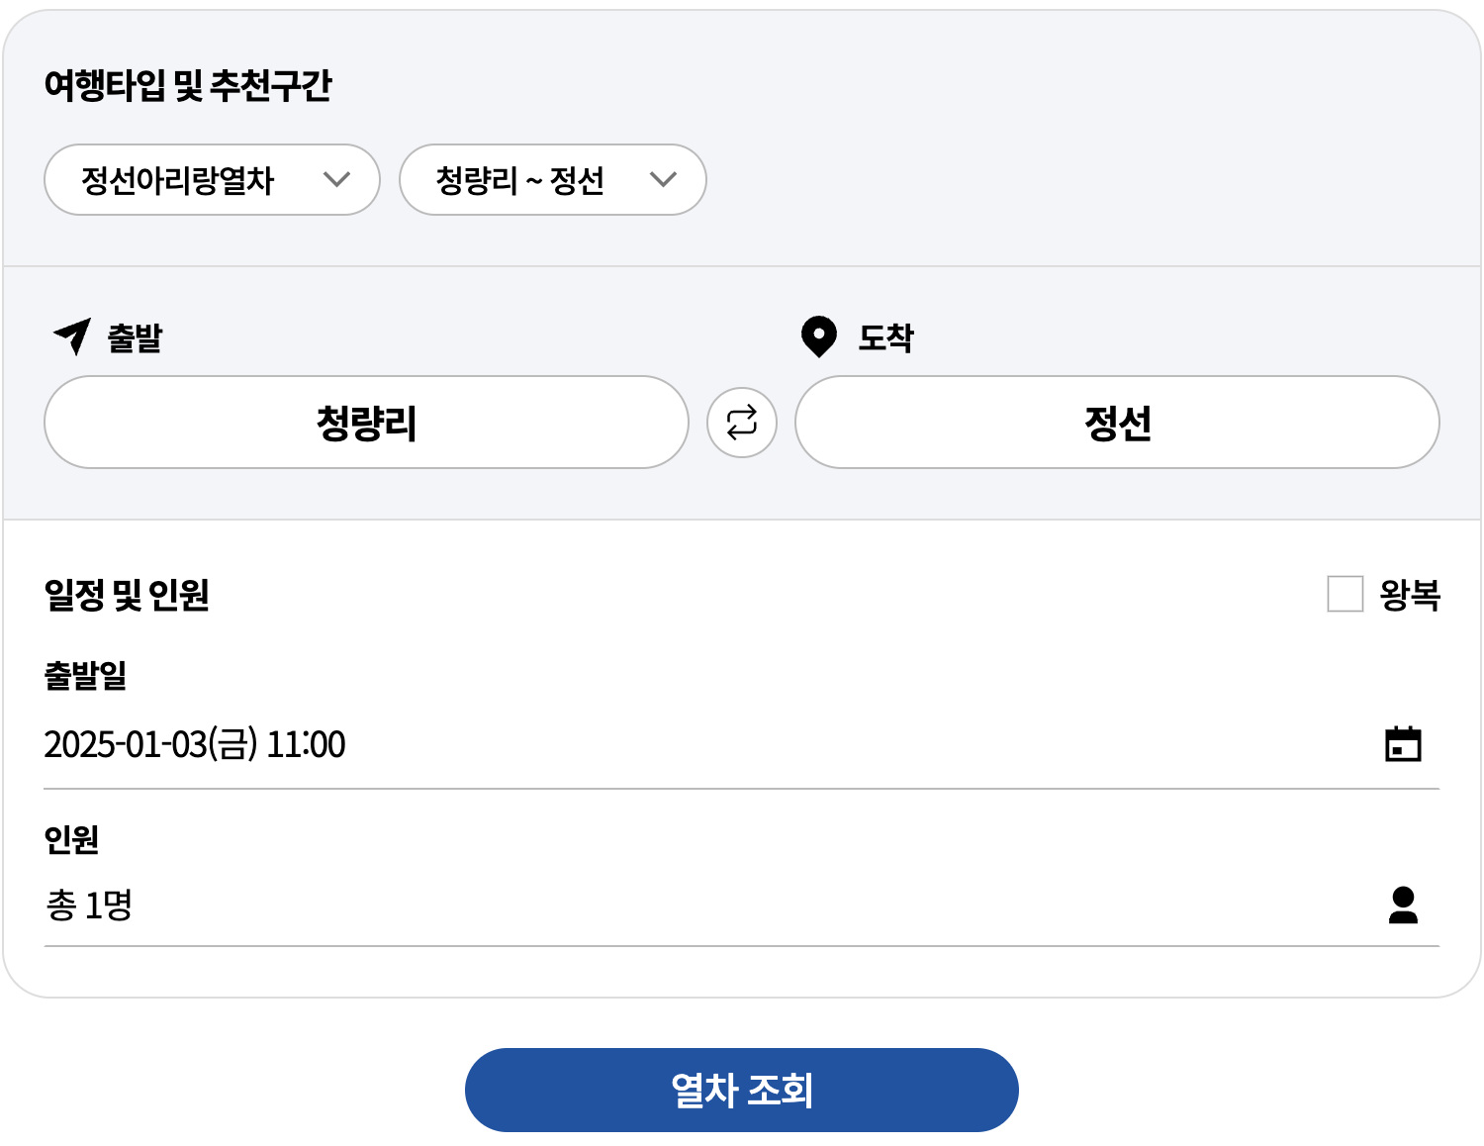Click the 일정 및 인원 section heading
Viewport: 1484px width, 1146px height.
click(128, 596)
